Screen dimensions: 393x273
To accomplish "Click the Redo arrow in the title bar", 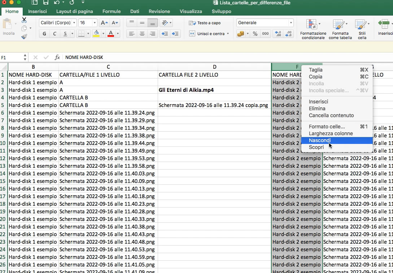I will tap(72, 3).
